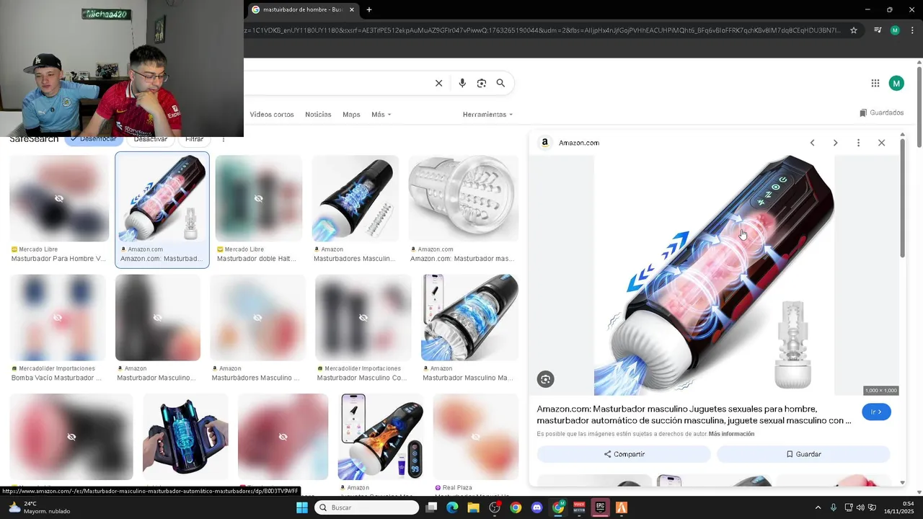Open a new Chrome tab with the plus

pyautogui.click(x=369, y=9)
